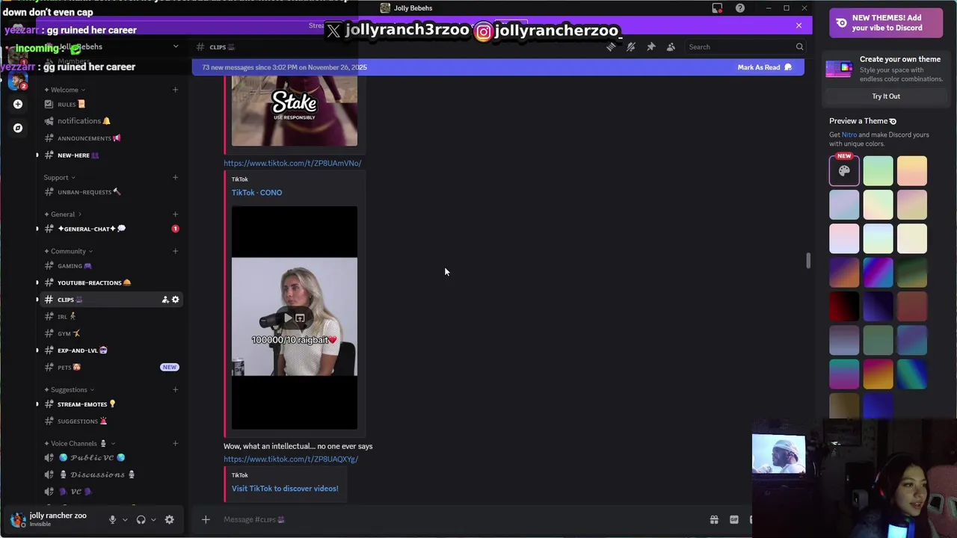
Task: Open the Help question mark icon
Action: click(x=740, y=8)
